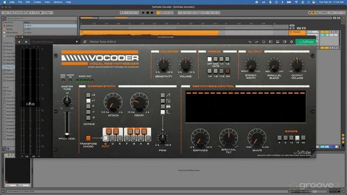Click the redo arrow in the plugin toolbar
Image resolution: width=347 pixels, height=195 pixels.
[256, 42]
